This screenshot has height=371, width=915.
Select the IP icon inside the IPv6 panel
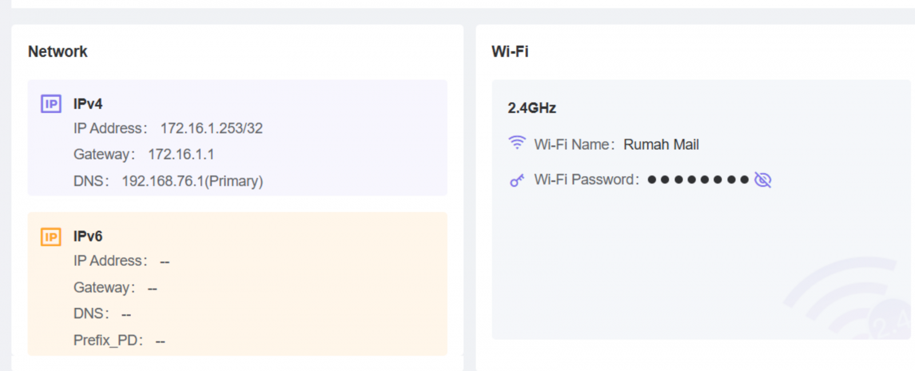50,236
